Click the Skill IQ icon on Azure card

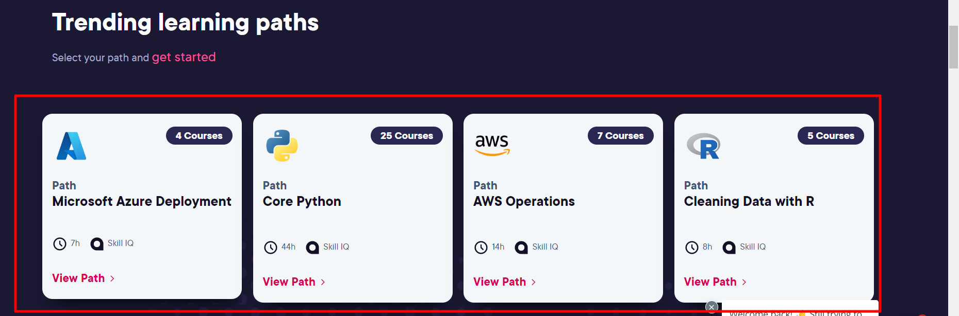(x=97, y=243)
